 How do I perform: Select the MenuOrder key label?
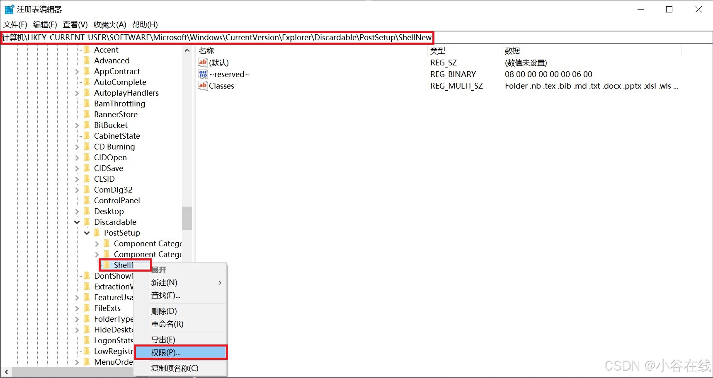pos(114,362)
